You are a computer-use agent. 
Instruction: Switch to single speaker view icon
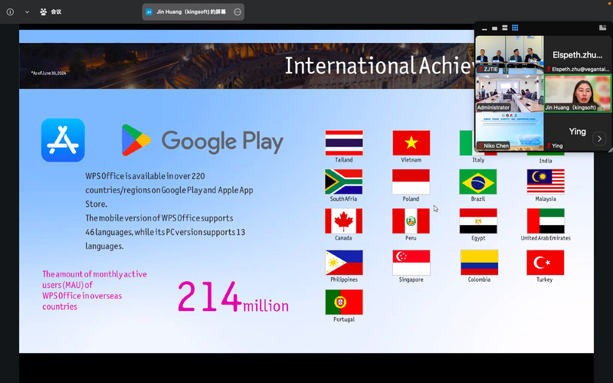(496, 28)
